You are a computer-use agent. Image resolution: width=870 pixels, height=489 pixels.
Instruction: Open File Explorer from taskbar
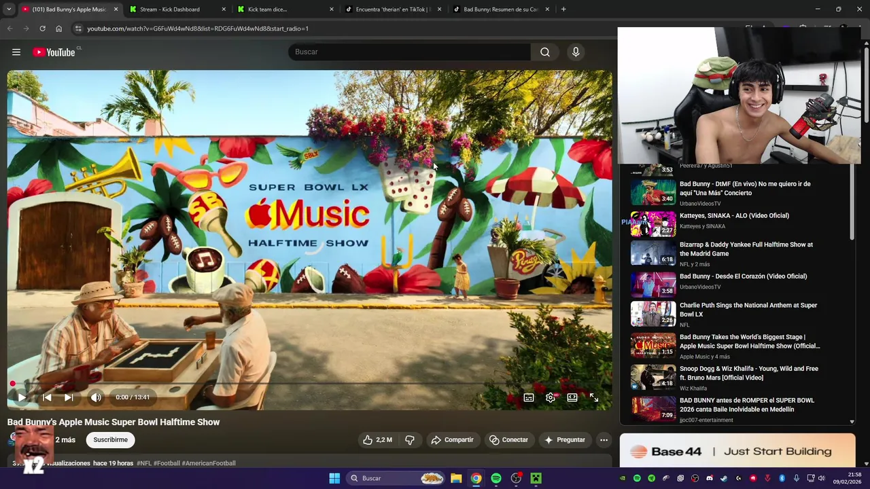[456, 478]
